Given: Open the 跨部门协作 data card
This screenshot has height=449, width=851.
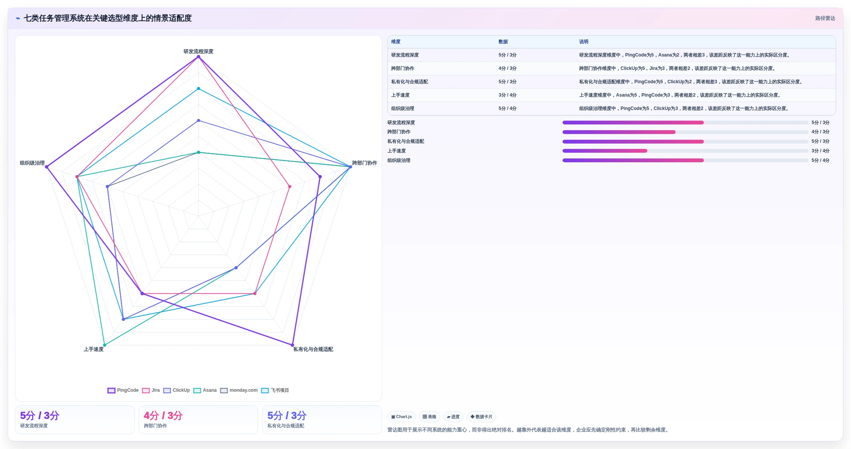Looking at the screenshot, I should [x=198, y=420].
